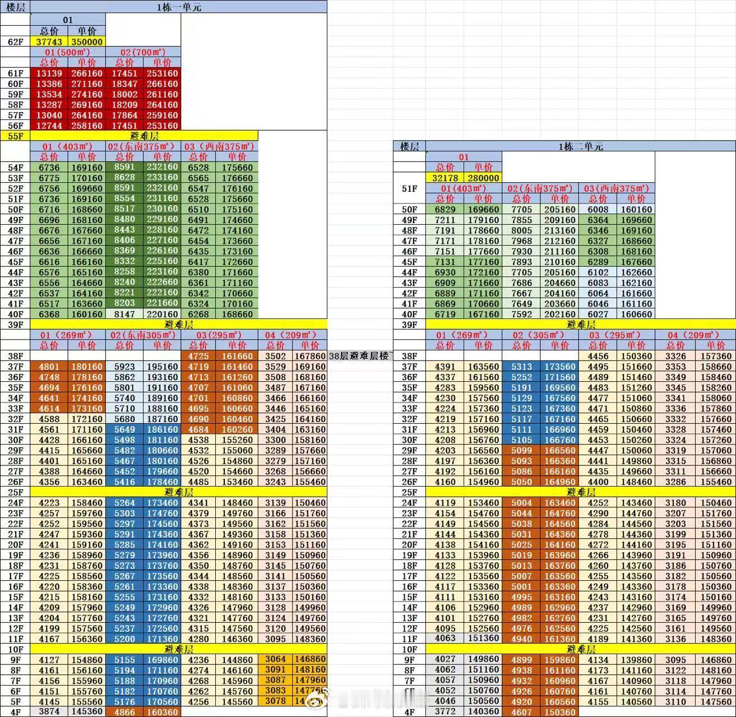Select the 1栋一单元 header cell
736x717 pixels.
(x=179, y=7)
